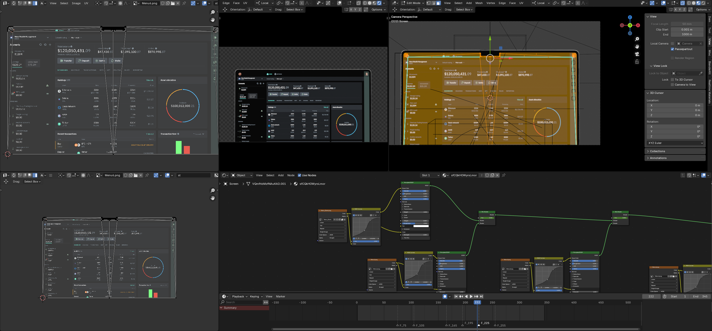712x331 pixels.
Task: Pin the material in the node editor header
Action: (504, 175)
